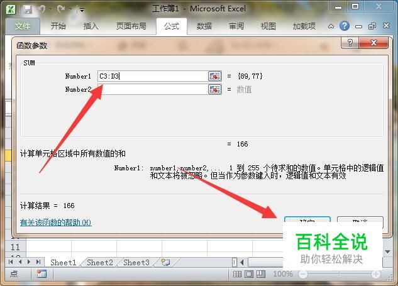This screenshot has height=286, width=398.
Task: Open the Customize Quick Access Toolbar dropdown
Action: point(82,10)
